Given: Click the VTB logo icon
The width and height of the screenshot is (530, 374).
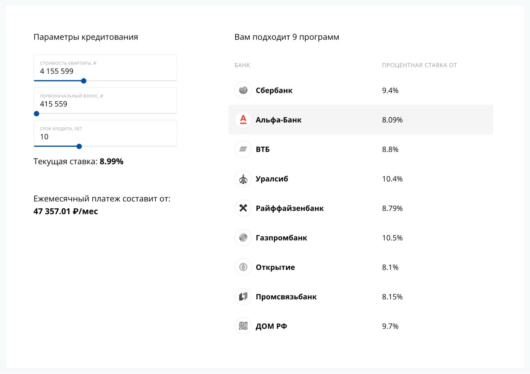Looking at the screenshot, I should click(243, 149).
